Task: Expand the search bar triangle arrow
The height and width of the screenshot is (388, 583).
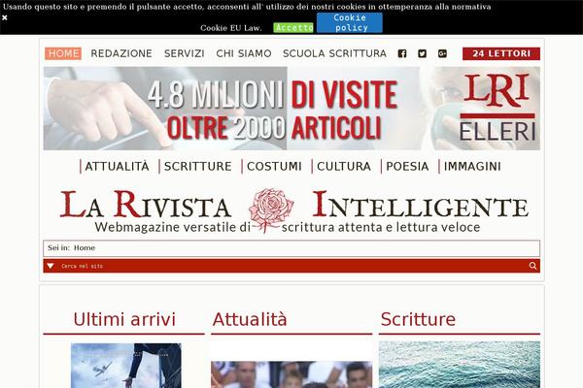Action: pyautogui.click(x=51, y=266)
